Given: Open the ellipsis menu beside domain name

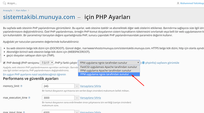Looking at the screenshot, I should 79,17.
